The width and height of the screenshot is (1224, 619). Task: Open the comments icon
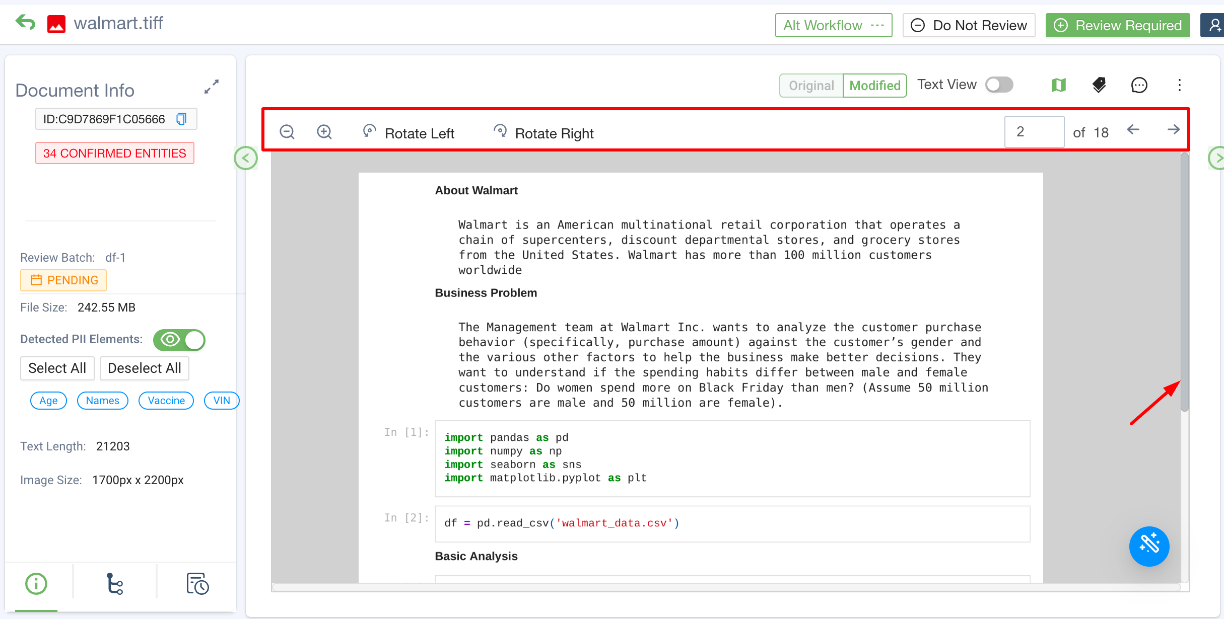pos(1139,85)
